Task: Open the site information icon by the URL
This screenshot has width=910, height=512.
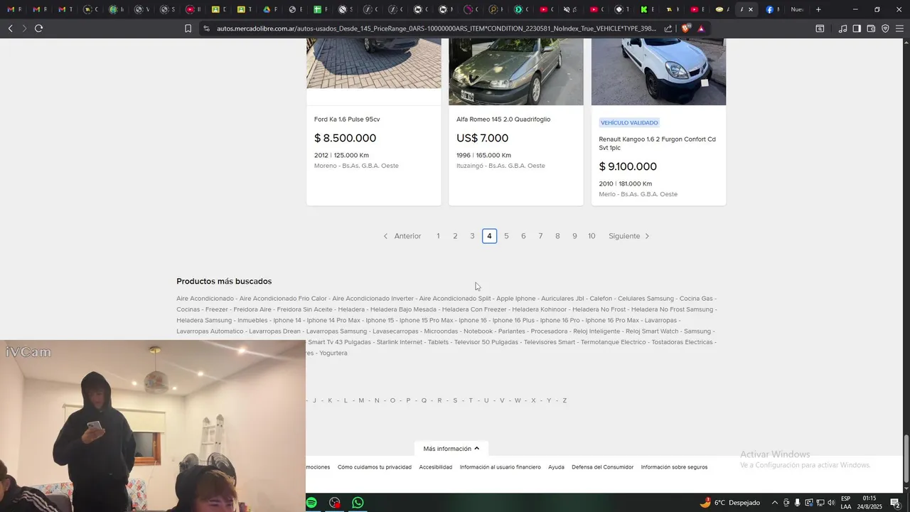Action: click(x=206, y=28)
